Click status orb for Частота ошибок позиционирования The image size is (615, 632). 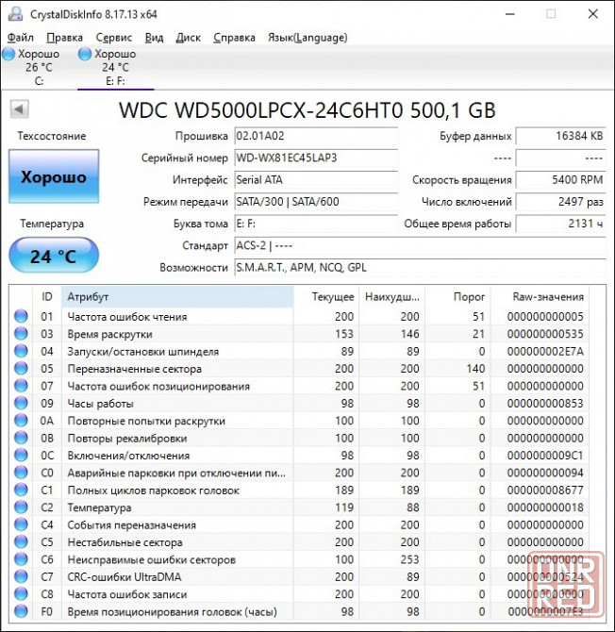point(21,385)
